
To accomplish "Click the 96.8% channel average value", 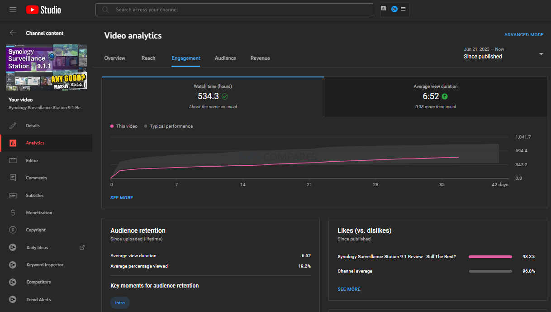I will click(529, 271).
